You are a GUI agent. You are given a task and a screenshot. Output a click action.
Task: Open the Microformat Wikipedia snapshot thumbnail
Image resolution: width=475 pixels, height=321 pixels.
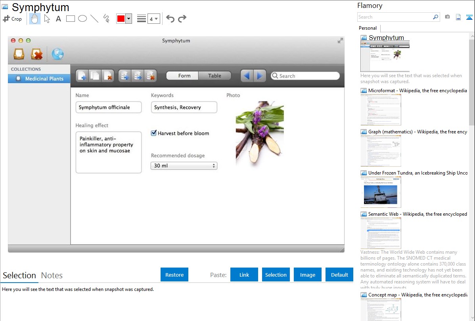[x=381, y=110]
